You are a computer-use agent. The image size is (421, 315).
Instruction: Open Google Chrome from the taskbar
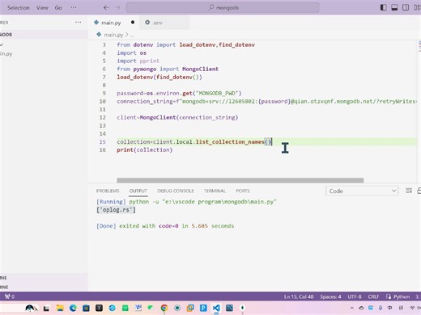click(x=164, y=308)
